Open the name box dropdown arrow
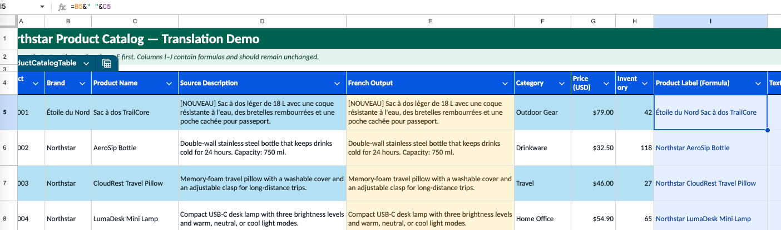The height and width of the screenshot is (230, 781). tap(42, 7)
